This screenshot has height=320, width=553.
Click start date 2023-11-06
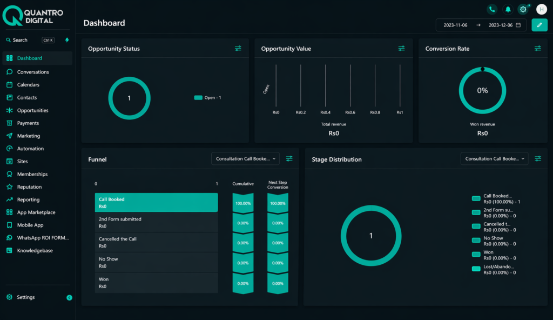[455, 25]
